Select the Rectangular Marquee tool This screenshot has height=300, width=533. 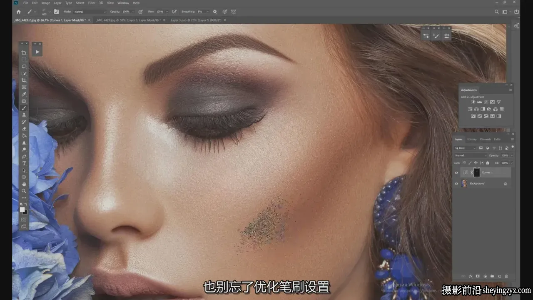coord(24,60)
